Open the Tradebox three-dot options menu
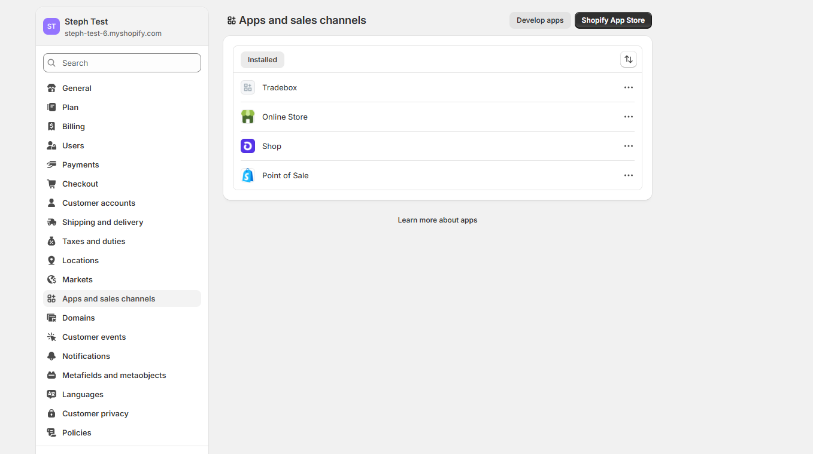 (x=628, y=87)
